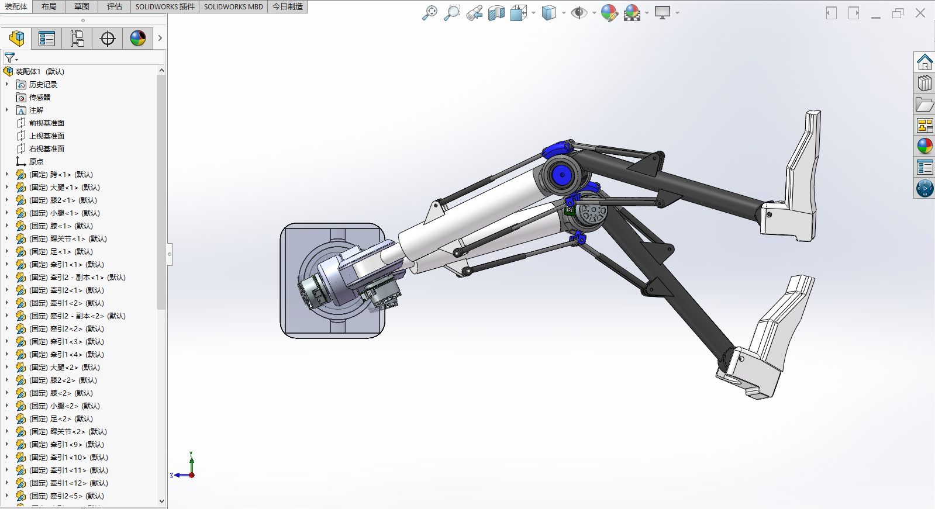Switch to the 装配体 ribbon tab
The height and width of the screenshot is (509, 935).
point(16,6)
